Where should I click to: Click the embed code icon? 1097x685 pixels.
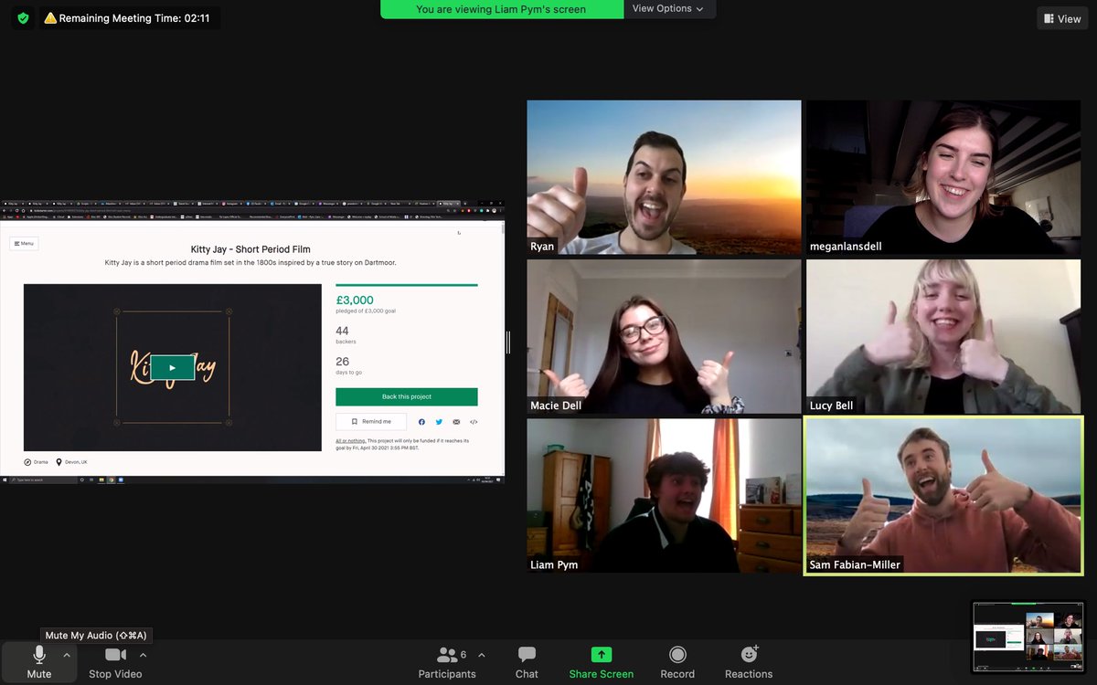474,422
